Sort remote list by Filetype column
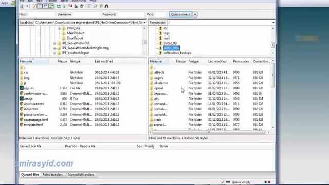The height and width of the screenshot is (185, 329). tap(193, 61)
